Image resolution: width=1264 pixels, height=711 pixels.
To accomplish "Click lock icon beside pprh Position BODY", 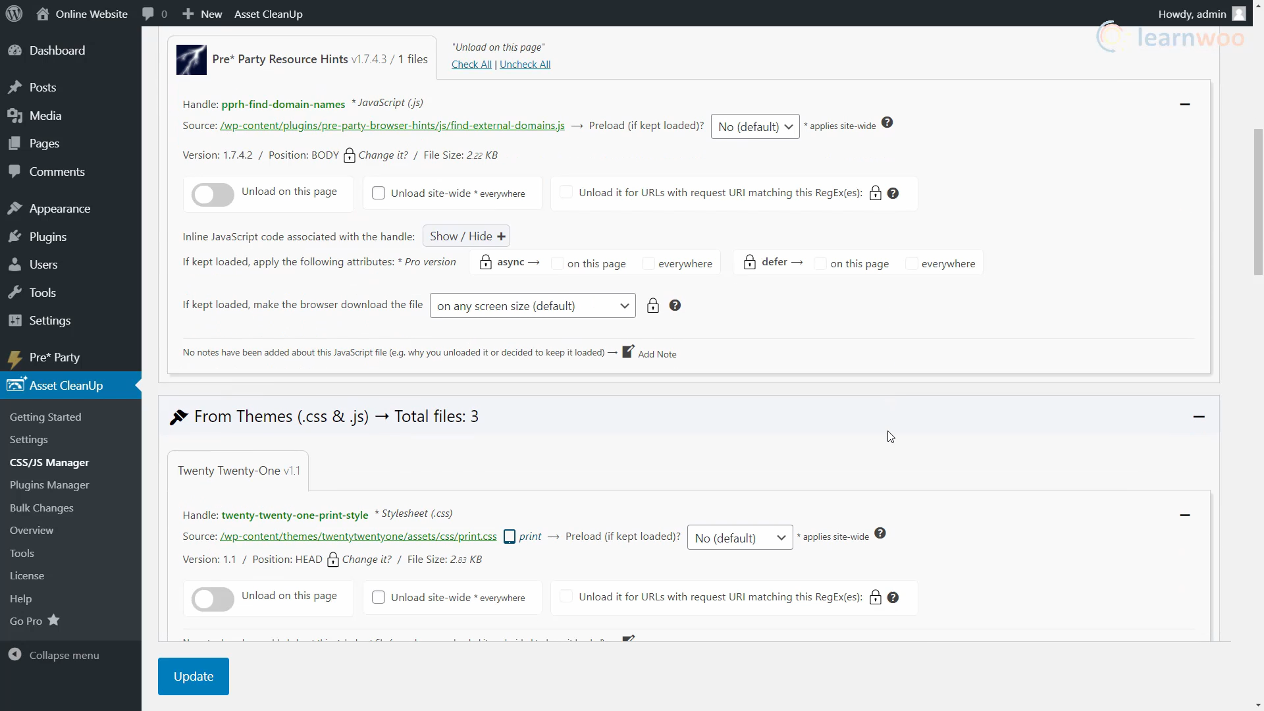I will click(350, 155).
